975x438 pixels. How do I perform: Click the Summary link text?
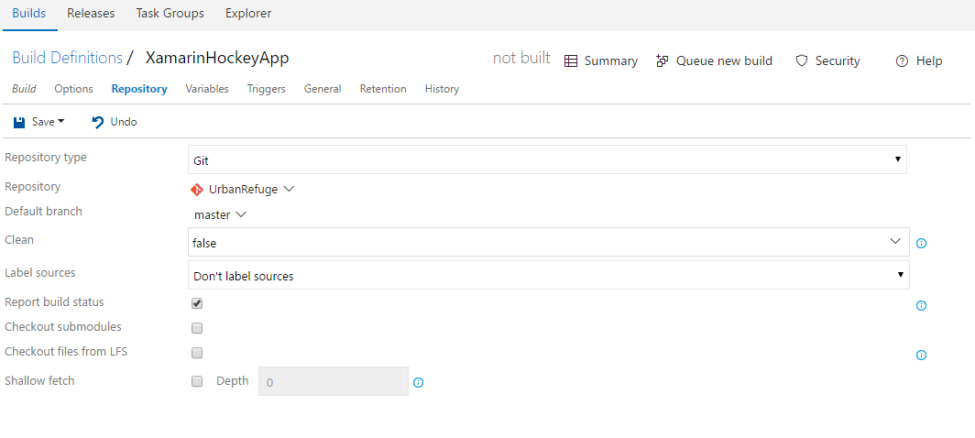click(611, 61)
